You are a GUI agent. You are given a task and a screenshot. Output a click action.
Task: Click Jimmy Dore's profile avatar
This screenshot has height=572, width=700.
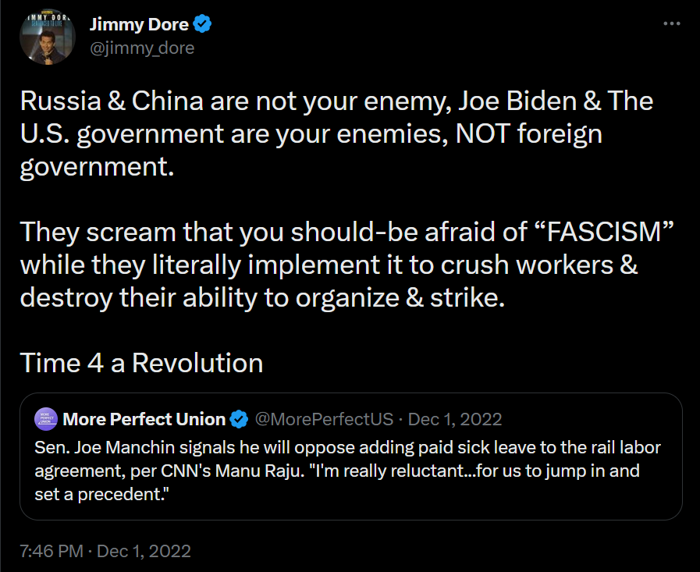(x=47, y=37)
